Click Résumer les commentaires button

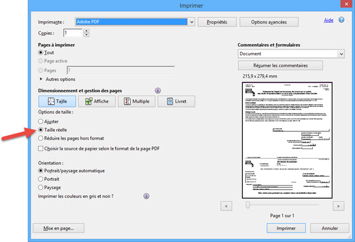[x=280, y=65]
